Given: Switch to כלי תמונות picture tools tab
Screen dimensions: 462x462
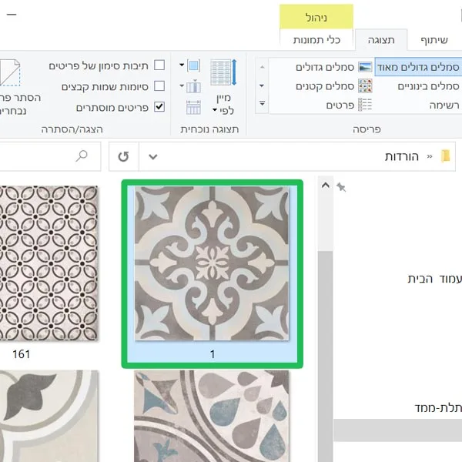Looking at the screenshot, I should tap(316, 40).
